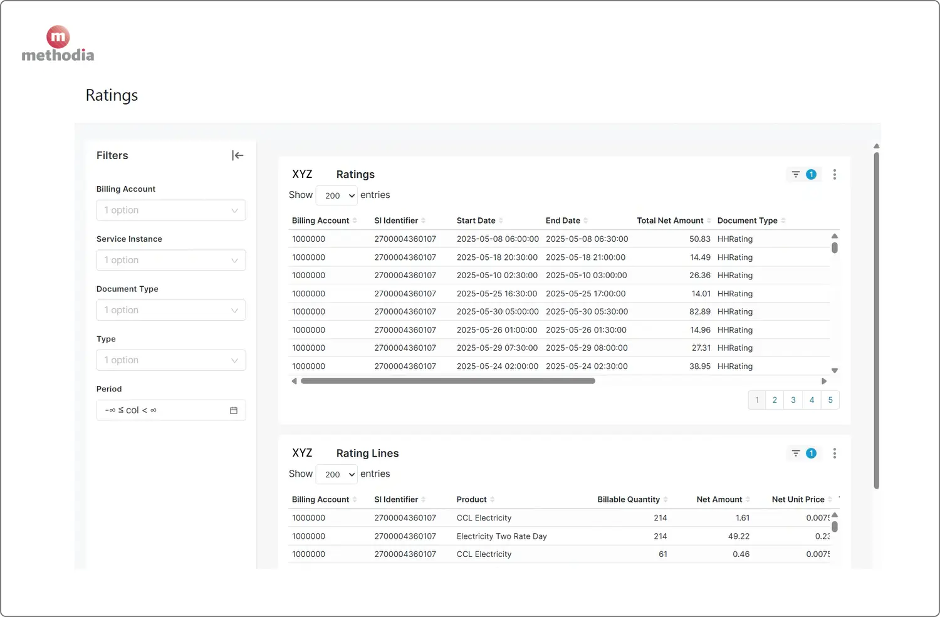Click the Type filter option field
This screenshot has height=617, width=940.
171,360
